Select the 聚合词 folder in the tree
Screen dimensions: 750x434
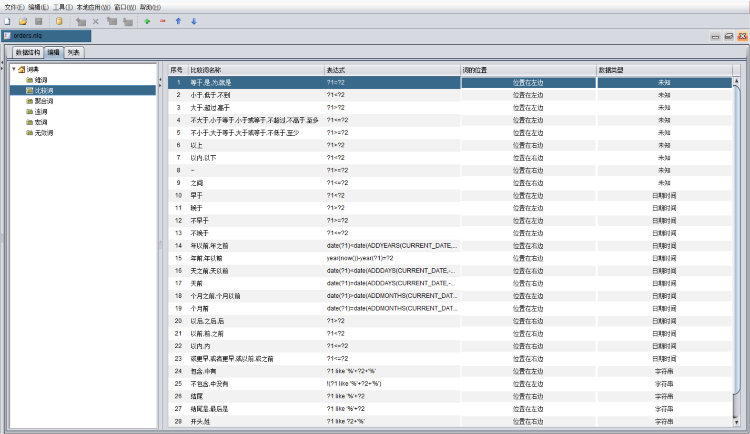point(43,101)
